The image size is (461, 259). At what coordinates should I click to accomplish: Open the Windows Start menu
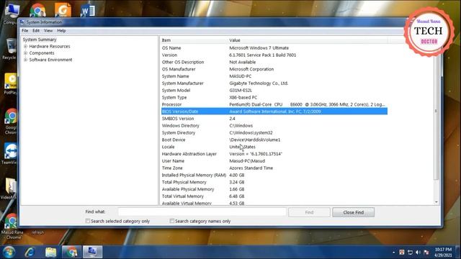tap(9, 252)
